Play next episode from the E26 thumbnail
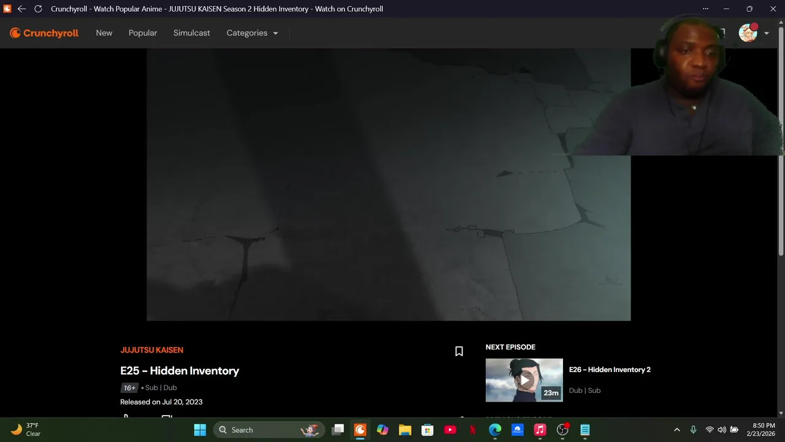Image resolution: width=785 pixels, height=442 pixels. 524,380
